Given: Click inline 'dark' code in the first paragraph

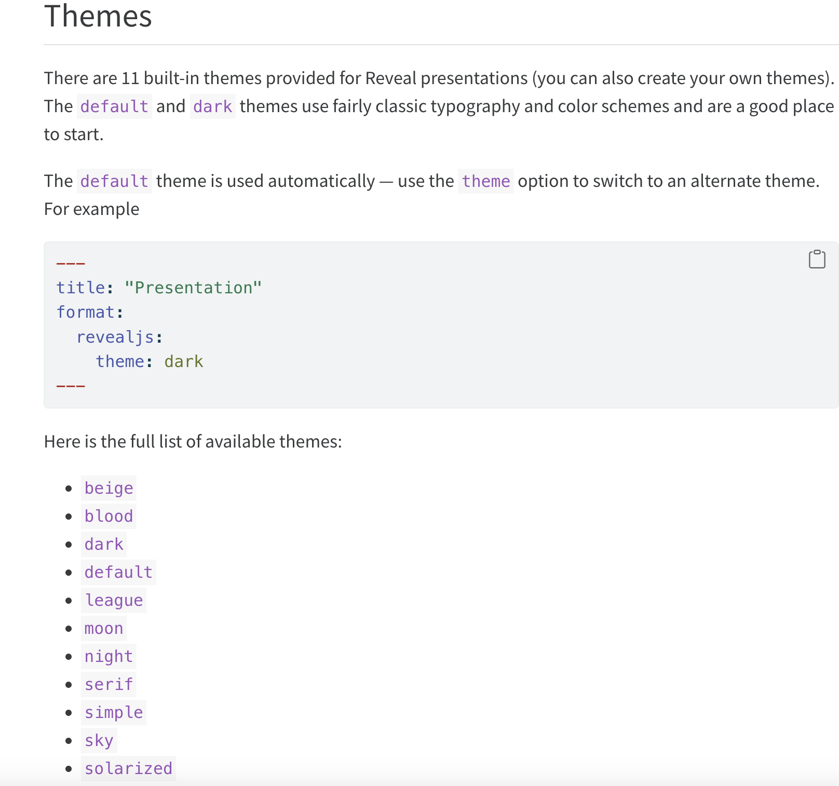Looking at the screenshot, I should (x=212, y=106).
